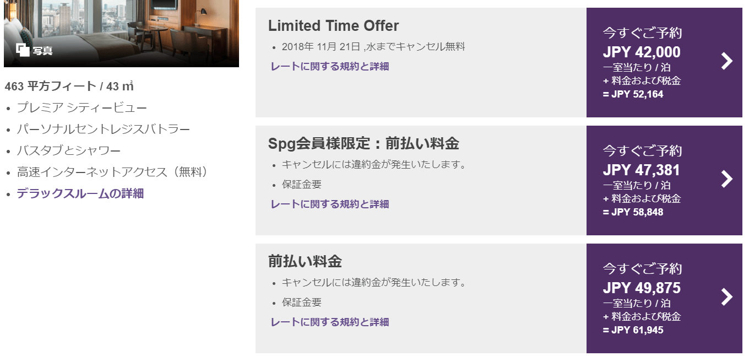Open rate terms link under Limited Time Offer
Screen dimensions: 749x356
tap(329, 67)
